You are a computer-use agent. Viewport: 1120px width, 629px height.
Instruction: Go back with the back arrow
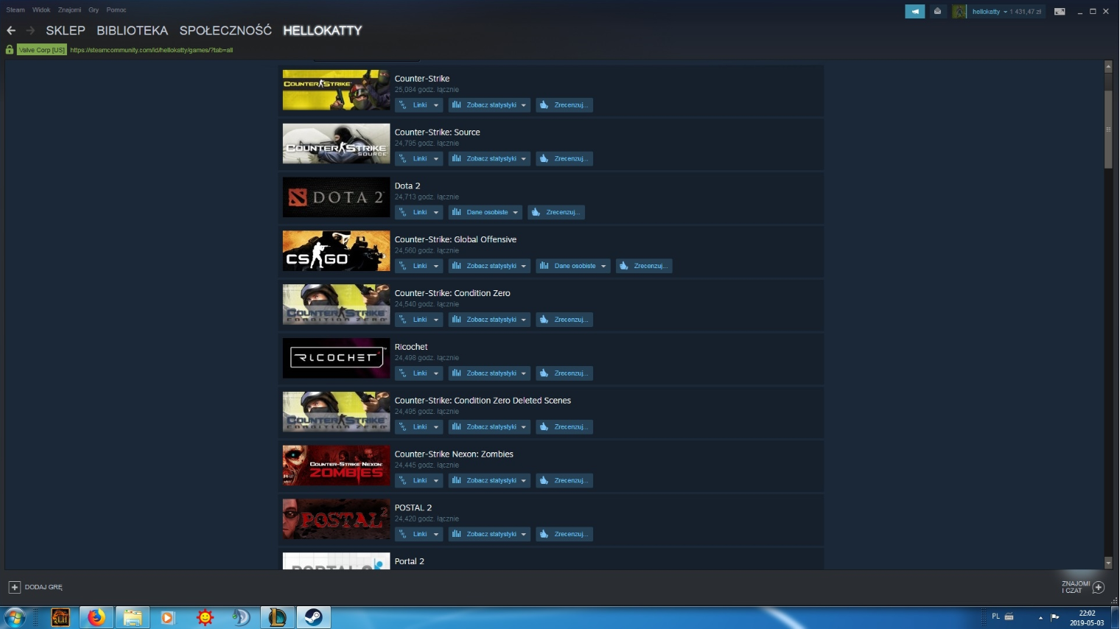pos(11,30)
